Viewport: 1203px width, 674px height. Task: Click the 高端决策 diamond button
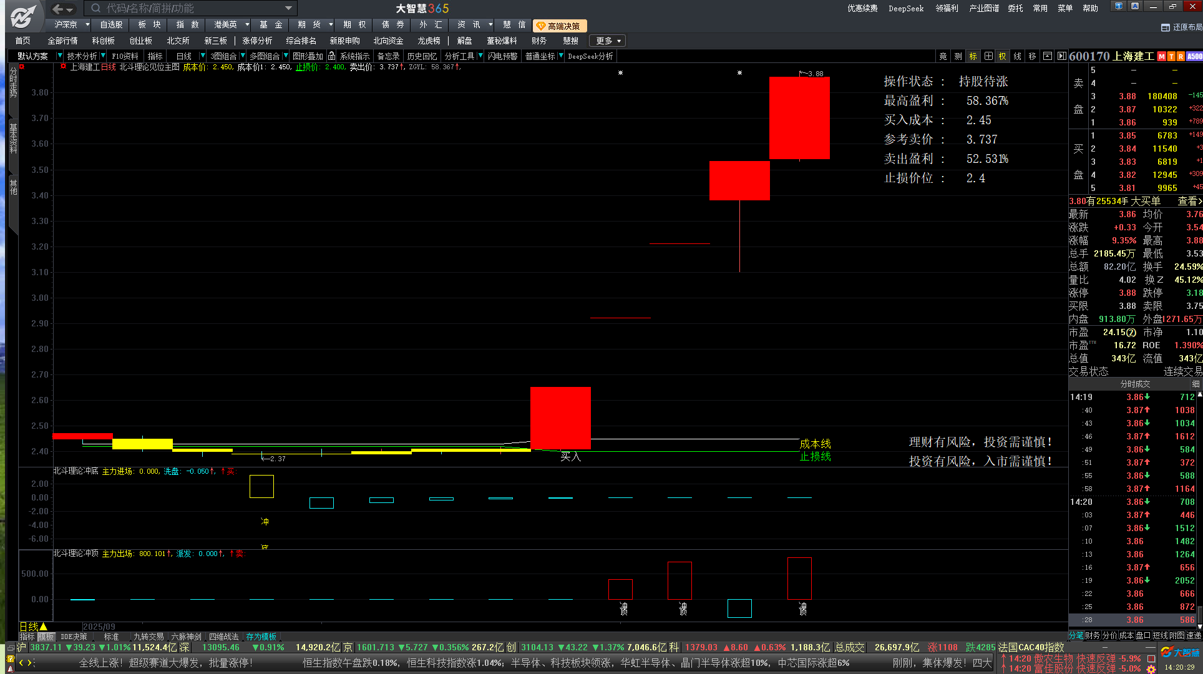(560, 26)
